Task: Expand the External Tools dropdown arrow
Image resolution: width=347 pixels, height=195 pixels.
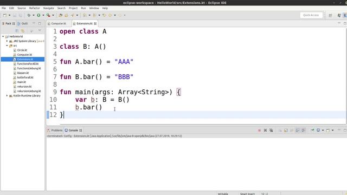Action: pos(53,15)
